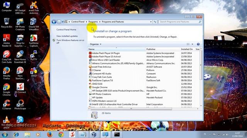Viewport: 247px width, 138px height.
Task: Click Programs and Features breadcrumb
Action: click(113, 22)
